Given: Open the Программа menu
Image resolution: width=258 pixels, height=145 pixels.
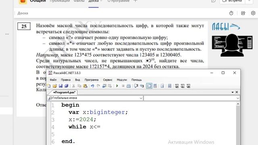Looking at the screenshot, I should pos(92,80).
